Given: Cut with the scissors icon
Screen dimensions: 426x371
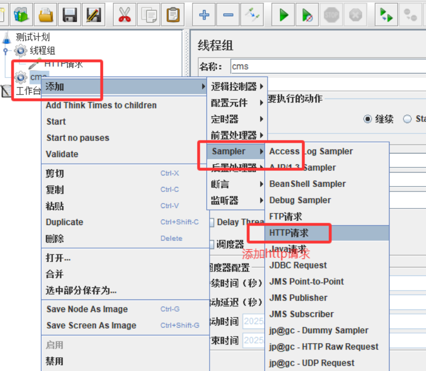Looking at the screenshot, I should click(124, 14).
